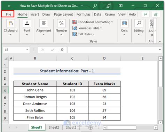Click the cell 'Finn Balor'

(x=35, y=117)
